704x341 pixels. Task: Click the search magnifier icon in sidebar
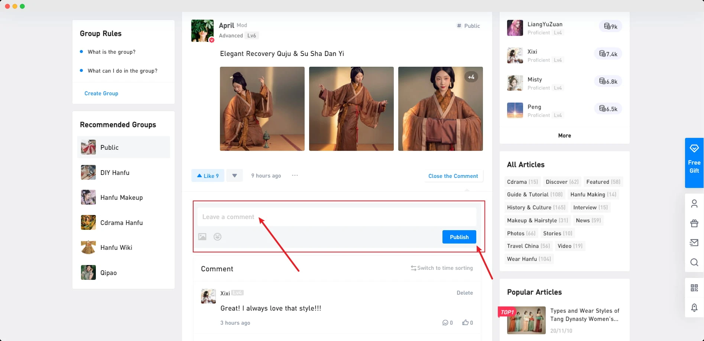click(x=694, y=262)
